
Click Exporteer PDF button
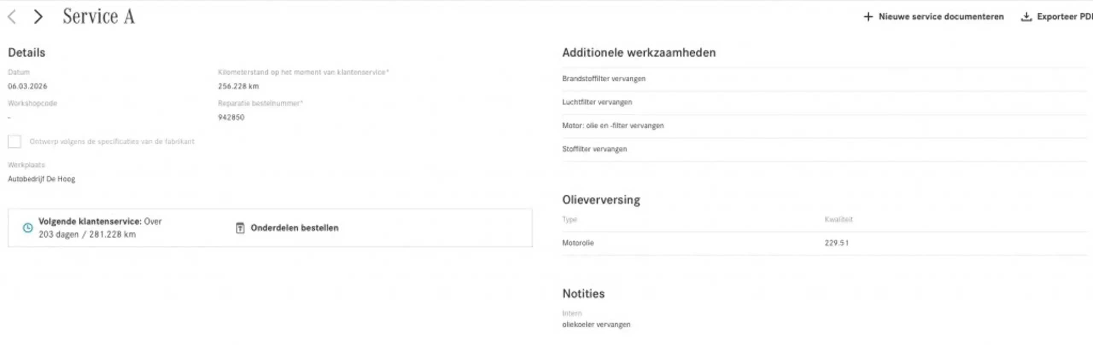click(x=1057, y=17)
